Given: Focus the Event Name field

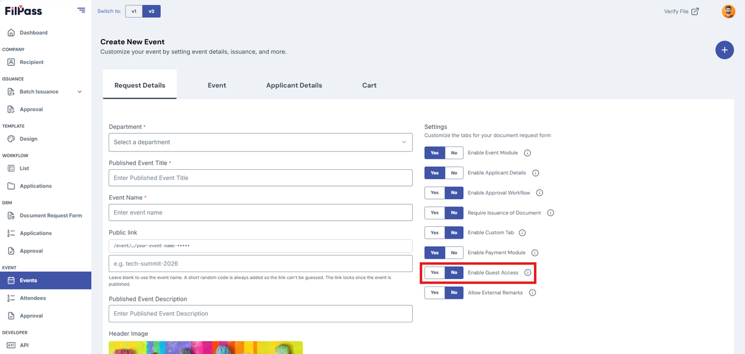Looking at the screenshot, I should point(261,212).
